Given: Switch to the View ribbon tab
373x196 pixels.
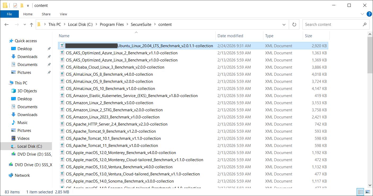Looking at the screenshot, I should pyautogui.click(x=63, y=14).
